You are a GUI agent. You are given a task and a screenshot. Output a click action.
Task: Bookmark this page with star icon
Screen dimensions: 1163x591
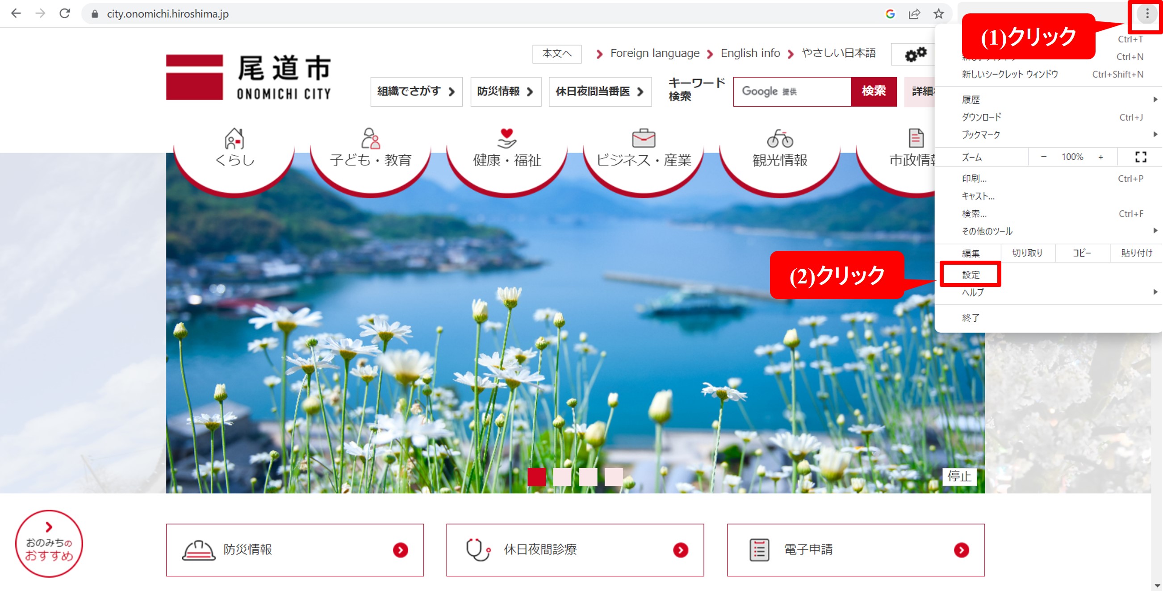939,14
